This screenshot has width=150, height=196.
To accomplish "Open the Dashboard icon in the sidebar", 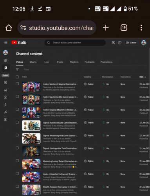I will [x=5, y=60].
